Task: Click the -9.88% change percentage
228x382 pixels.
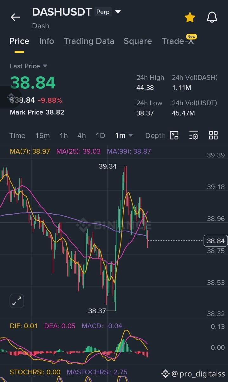Action: (50, 101)
